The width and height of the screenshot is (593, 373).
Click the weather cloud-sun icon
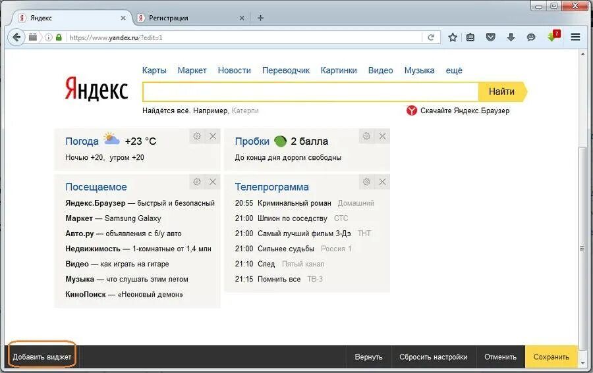point(111,139)
